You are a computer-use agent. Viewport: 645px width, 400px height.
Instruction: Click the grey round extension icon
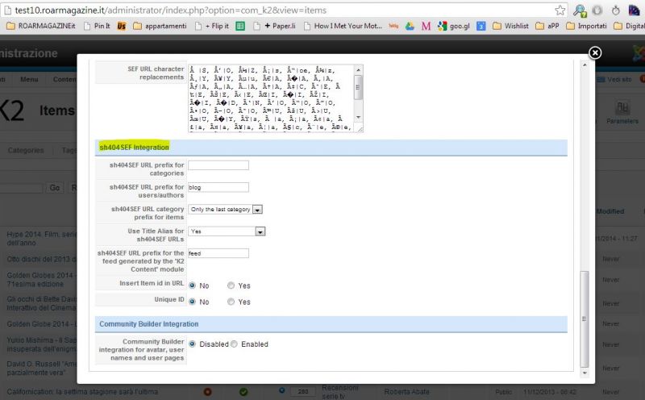coord(597,10)
